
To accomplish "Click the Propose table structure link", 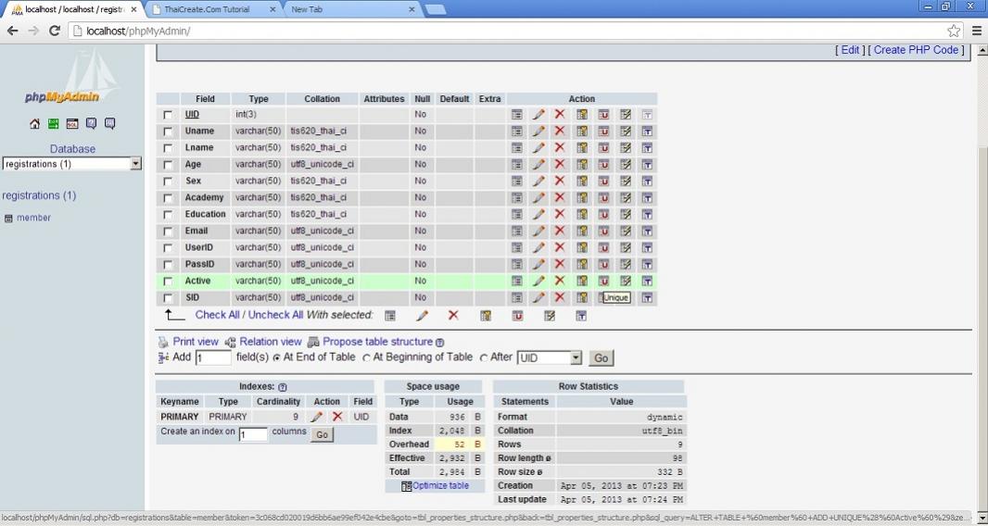I will click(377, 342).
